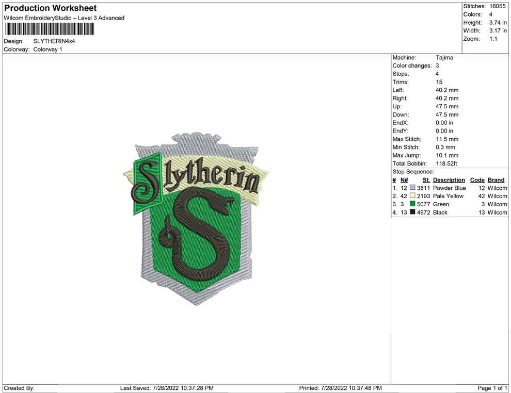Click 'Page 1 of 1' footer text
Image resolution: width=511 pixels, height=393 pixels.
click(492, 388)
